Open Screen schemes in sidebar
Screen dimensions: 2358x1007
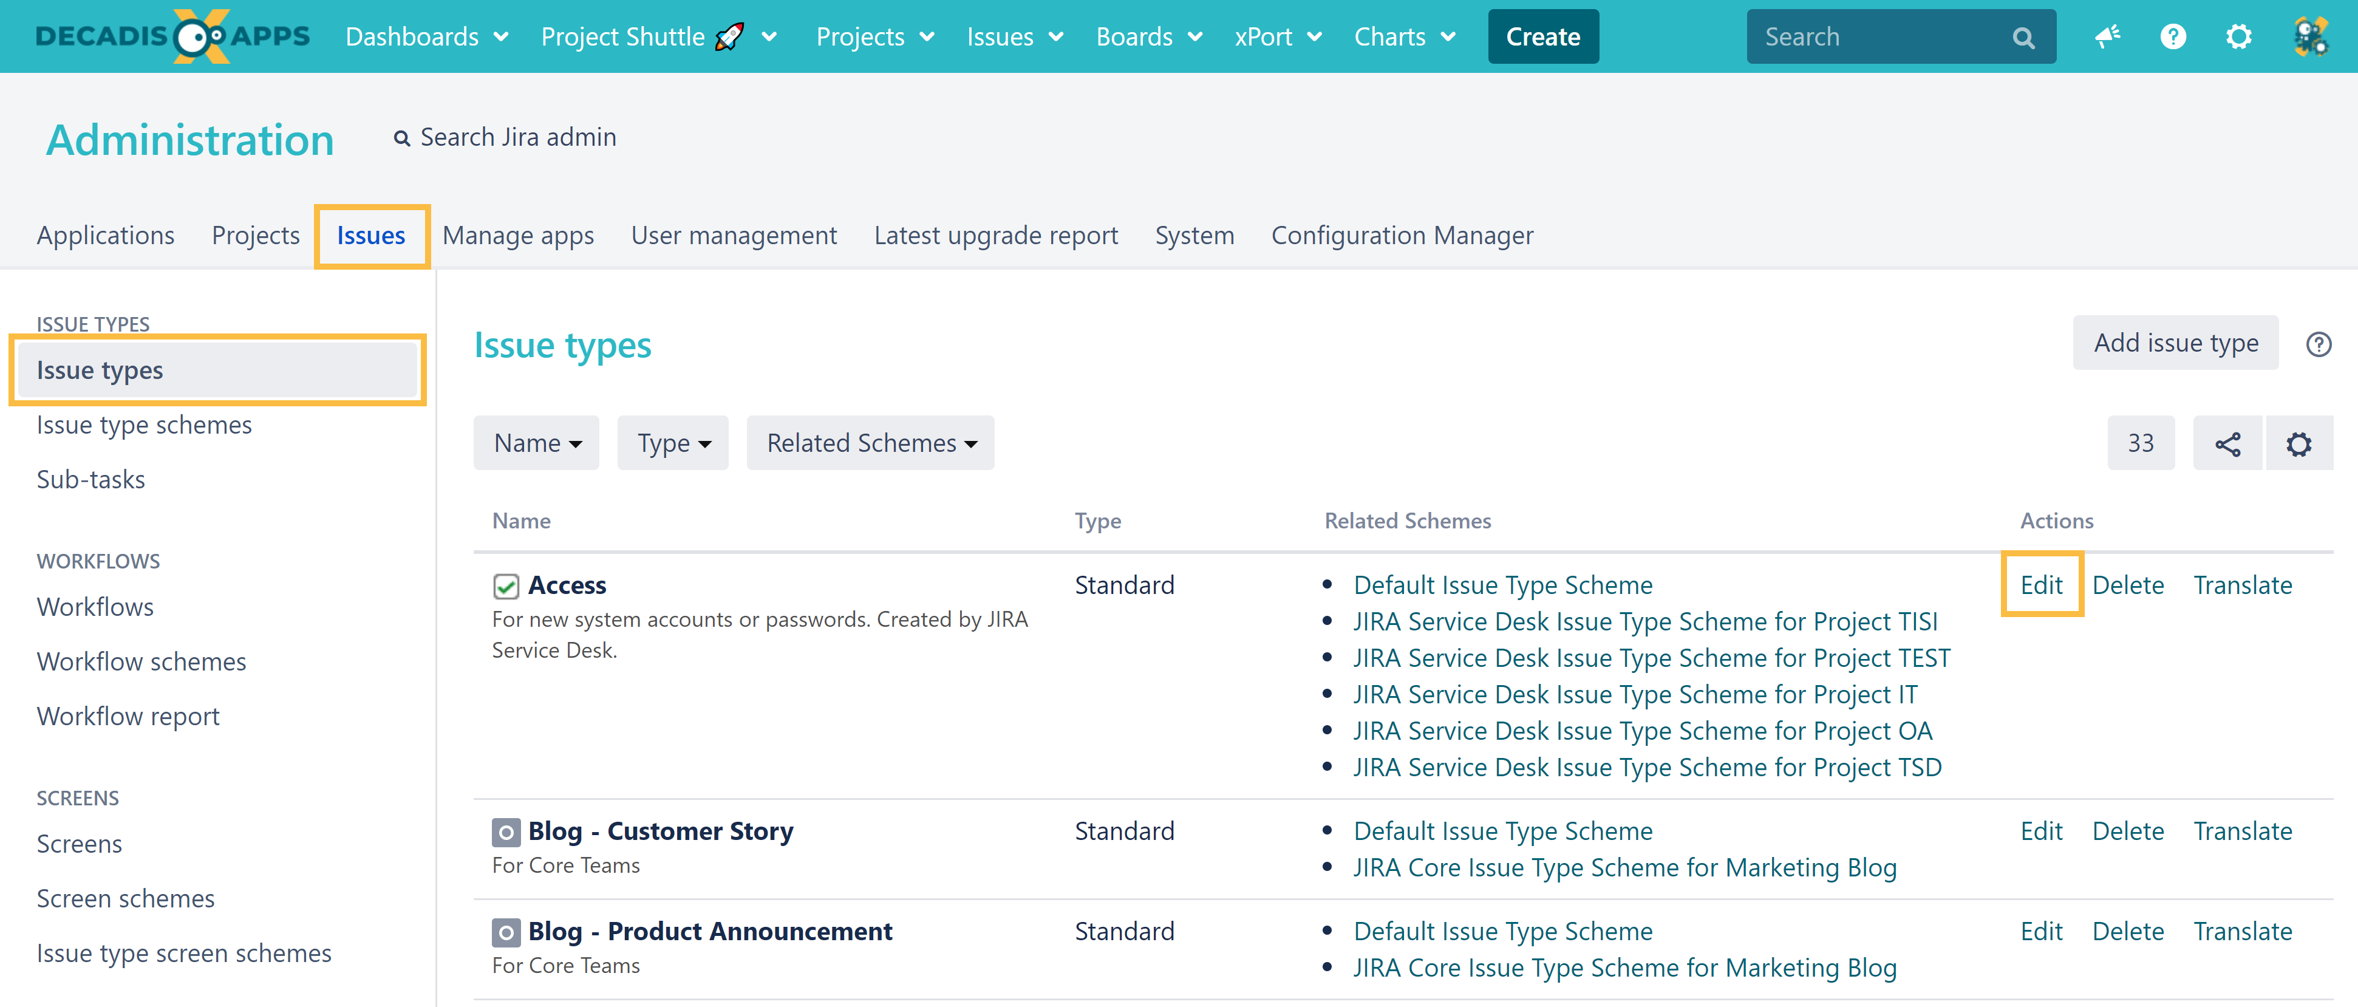126,900
